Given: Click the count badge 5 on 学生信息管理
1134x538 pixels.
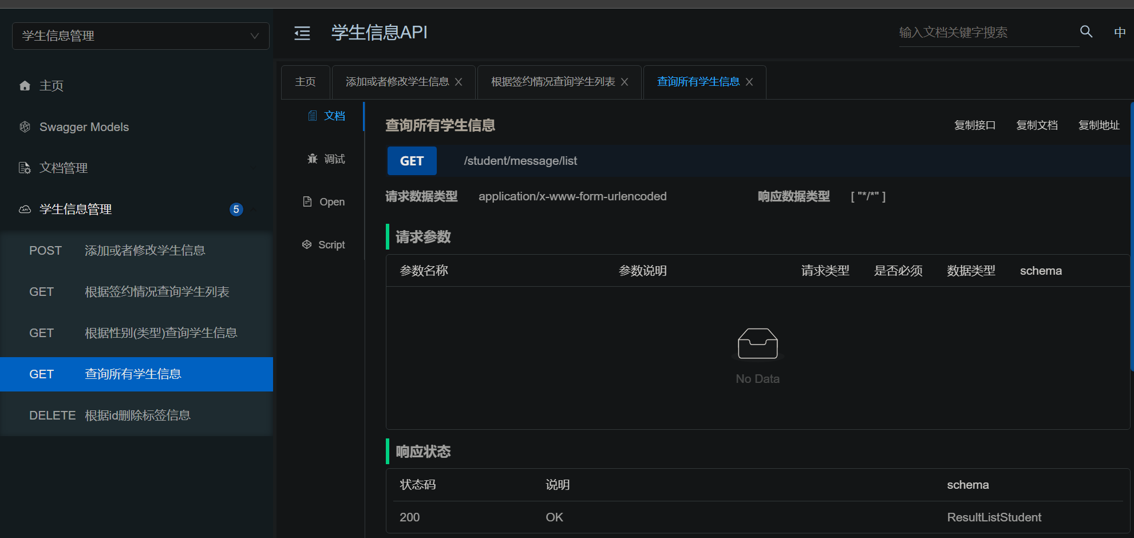Looking at the screenshot, I should click(x=236, y=209).
